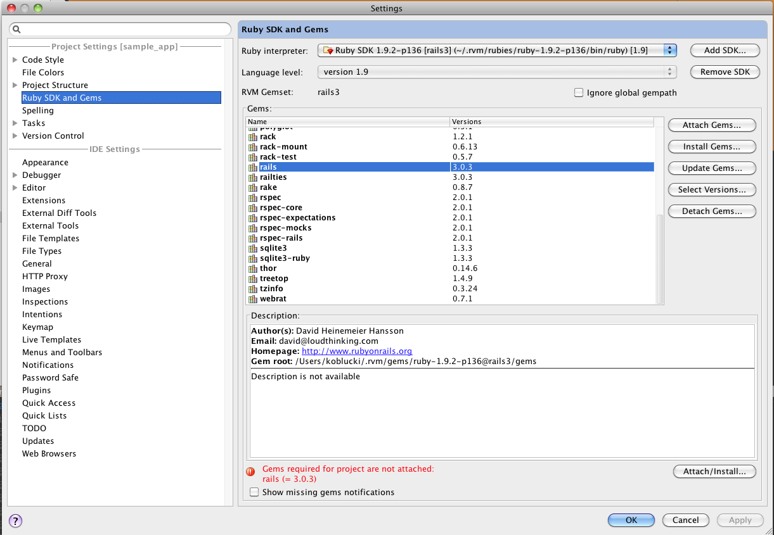The width and height of the screenshot is (774, 535).
Task: Click the gem icon beside rspec-expectations
Action: coord(252,218)
